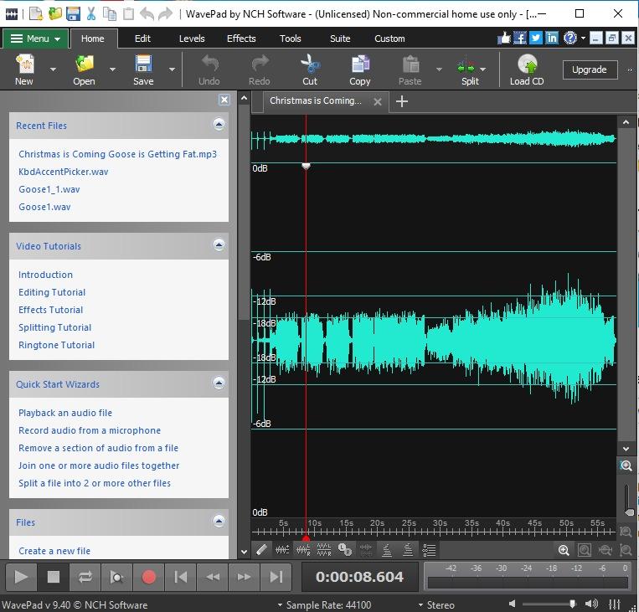
Task: Switch to the Custom ribbon tab
Action: pos(389,39)
